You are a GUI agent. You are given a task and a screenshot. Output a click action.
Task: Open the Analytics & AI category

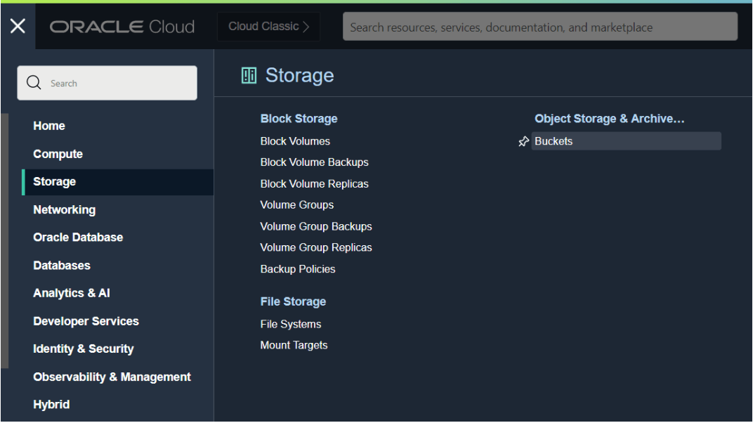[72, 293]
